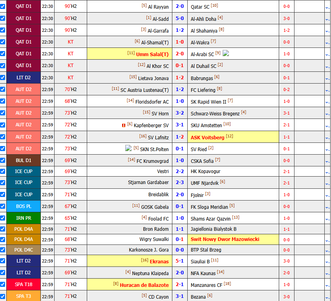
Task: Open the SV Ried team link
Action: (x=199, y=150)
